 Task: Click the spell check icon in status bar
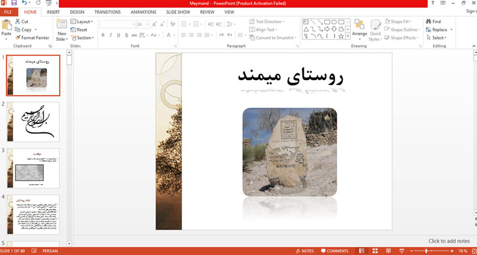(x=34, y=251)
